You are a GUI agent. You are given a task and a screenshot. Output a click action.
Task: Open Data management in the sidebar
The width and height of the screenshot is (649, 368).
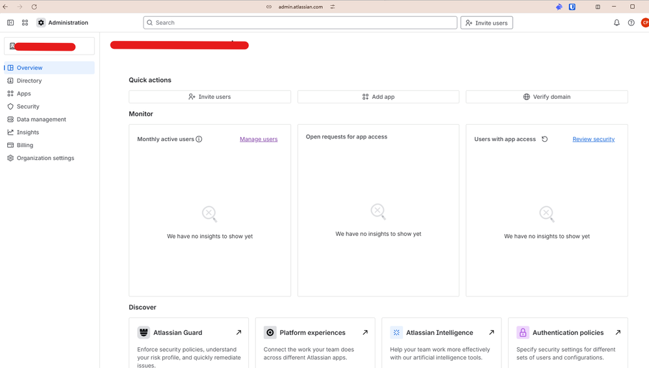pos(49,120)
